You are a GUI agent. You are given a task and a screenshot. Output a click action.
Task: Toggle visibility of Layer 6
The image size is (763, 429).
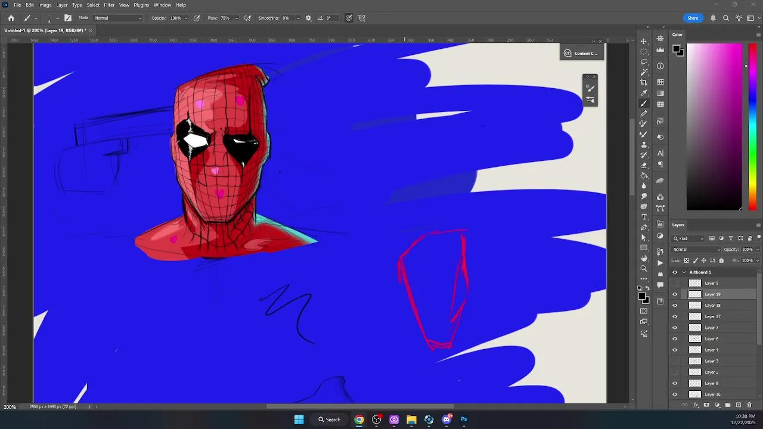tap(675, 339)
